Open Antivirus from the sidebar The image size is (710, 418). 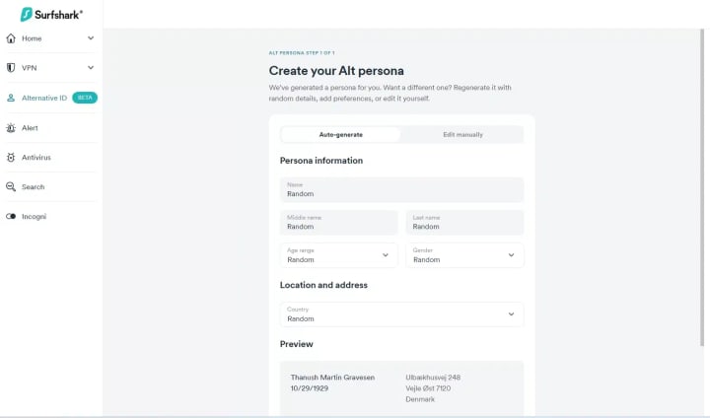coord(36,158)
